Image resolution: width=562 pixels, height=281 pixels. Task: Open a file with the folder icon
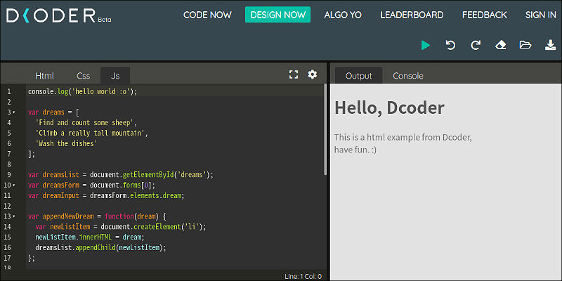pyautogui.click(x=525, y=45)
